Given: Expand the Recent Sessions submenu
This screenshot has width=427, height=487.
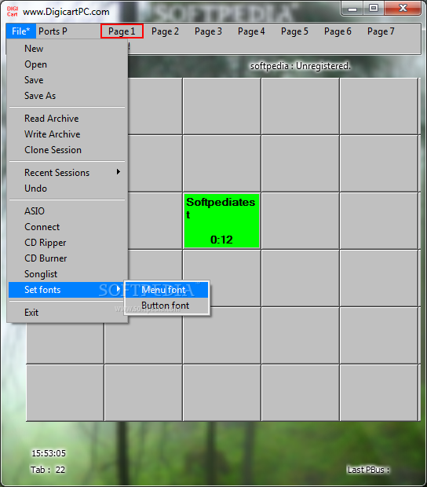Looking at the screenshot, I should click(x=67, y=173).
